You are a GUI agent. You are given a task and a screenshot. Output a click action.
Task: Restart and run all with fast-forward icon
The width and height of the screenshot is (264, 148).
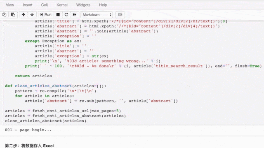(74, 15)
